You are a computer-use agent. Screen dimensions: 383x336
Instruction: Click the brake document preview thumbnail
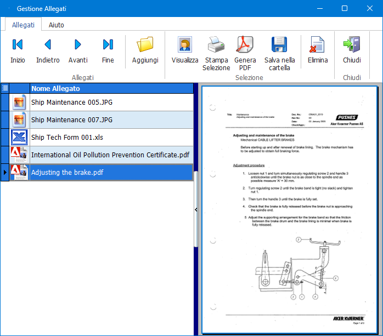point(289,210)
